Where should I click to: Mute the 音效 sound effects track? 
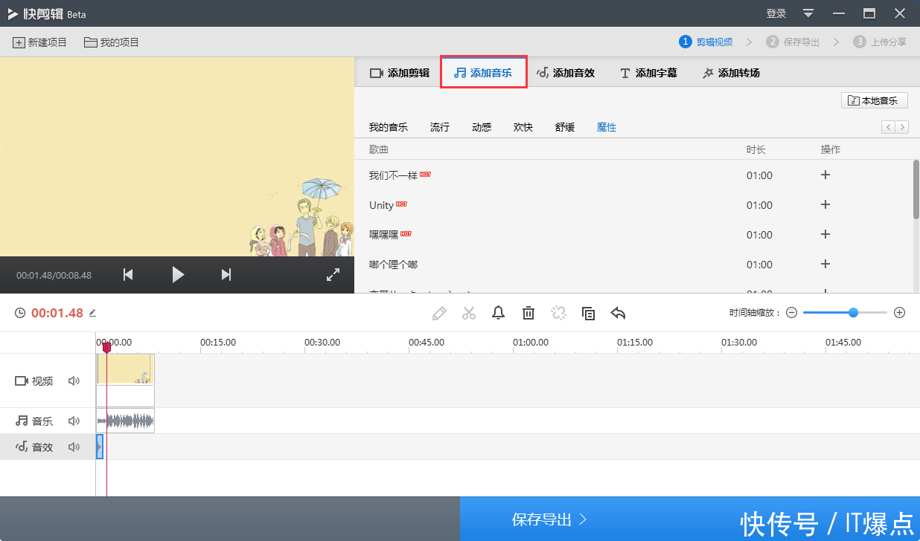(74, 447)
